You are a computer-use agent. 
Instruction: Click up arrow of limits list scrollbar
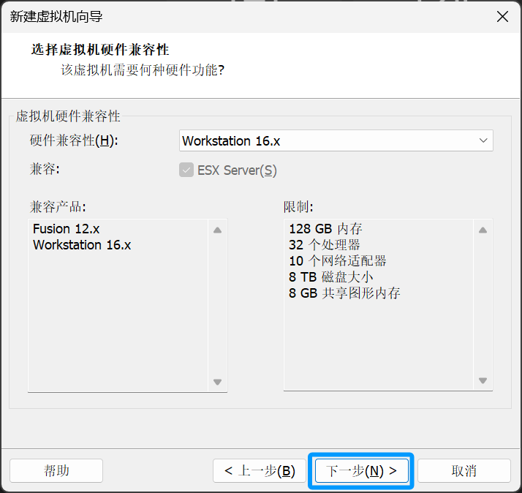coord(483,230)
